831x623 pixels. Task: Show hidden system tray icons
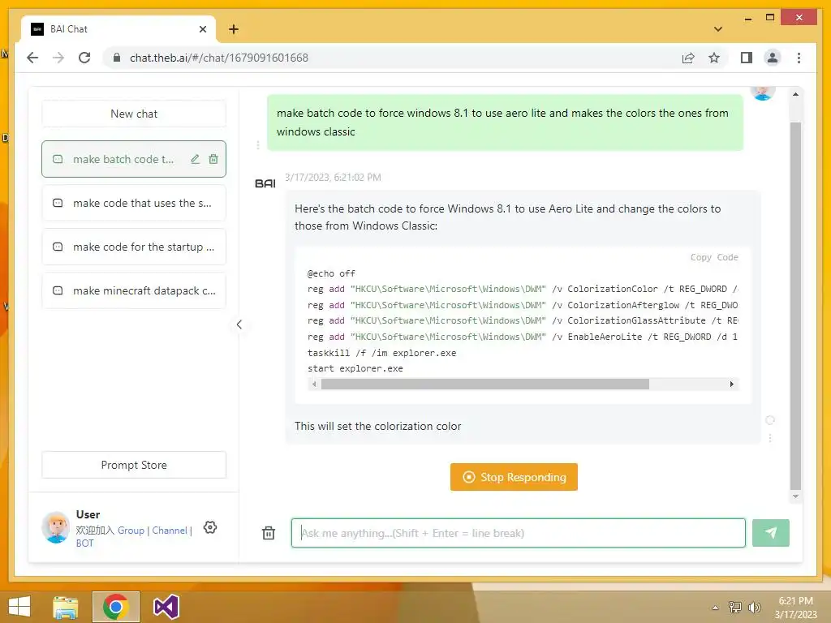716,608
